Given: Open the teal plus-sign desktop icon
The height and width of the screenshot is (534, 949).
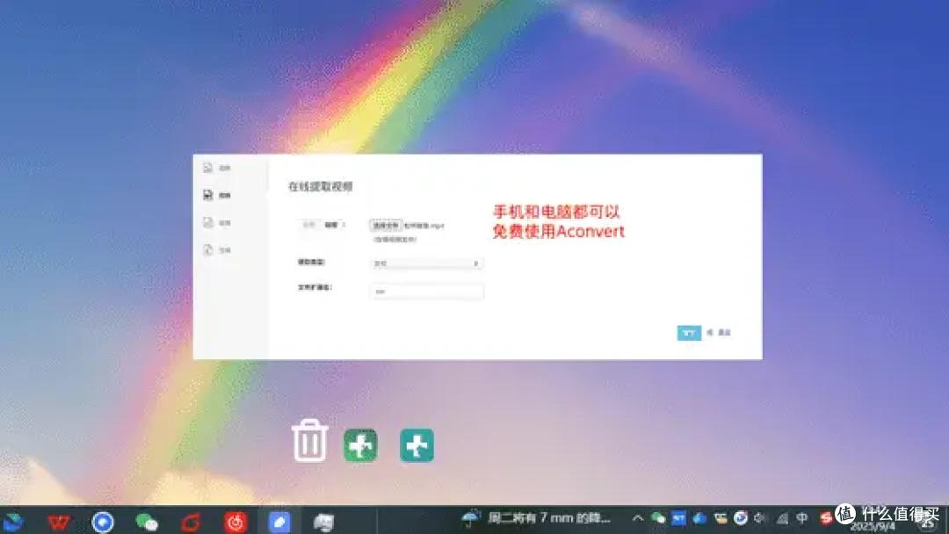Looking at the screenshot, I should coord(417,445).
